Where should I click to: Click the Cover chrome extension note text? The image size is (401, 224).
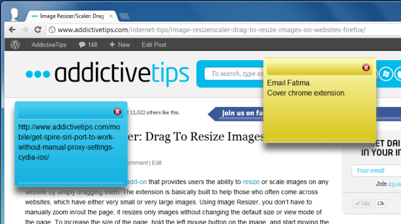coord(306,93)
